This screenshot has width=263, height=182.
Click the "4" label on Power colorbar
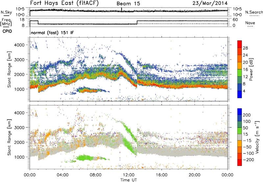[x=244, y=91]
